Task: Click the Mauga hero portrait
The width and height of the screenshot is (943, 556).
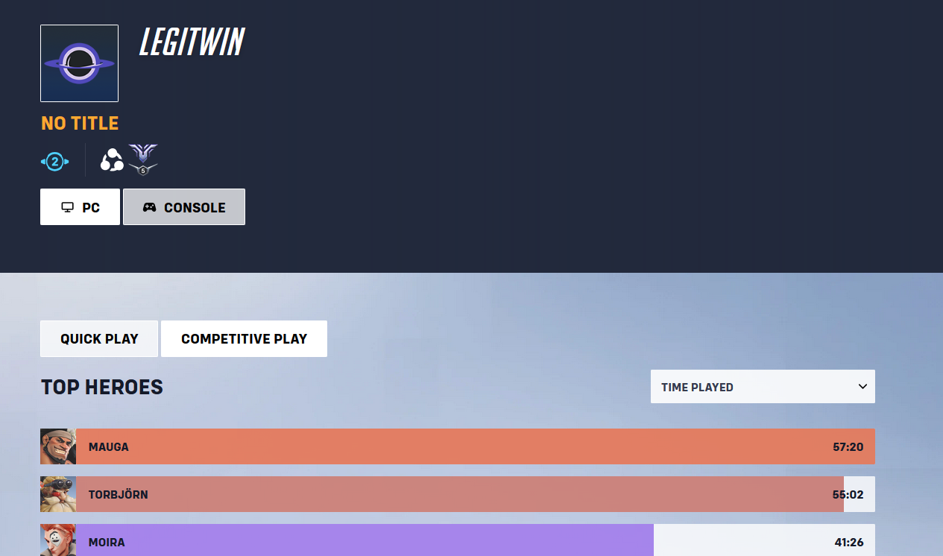Action: (58, 446)
